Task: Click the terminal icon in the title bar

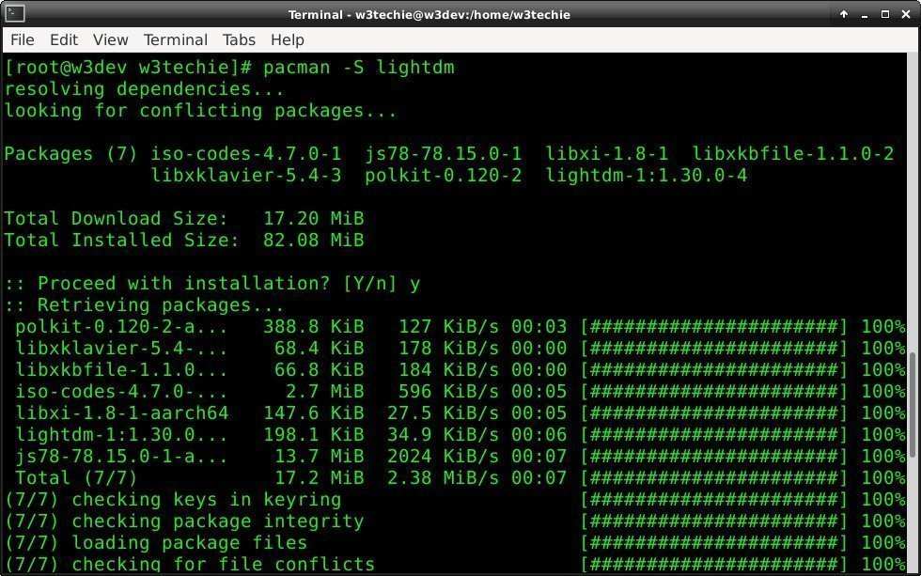Action: [x=13, y=14]
